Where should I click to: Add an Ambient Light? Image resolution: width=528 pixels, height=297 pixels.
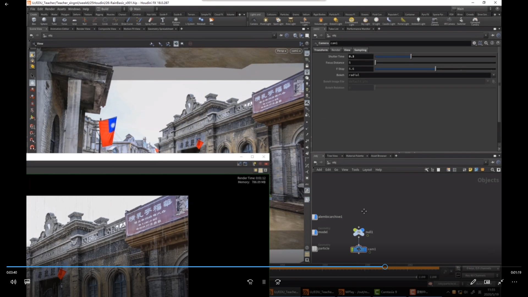[x=418, y=21]
